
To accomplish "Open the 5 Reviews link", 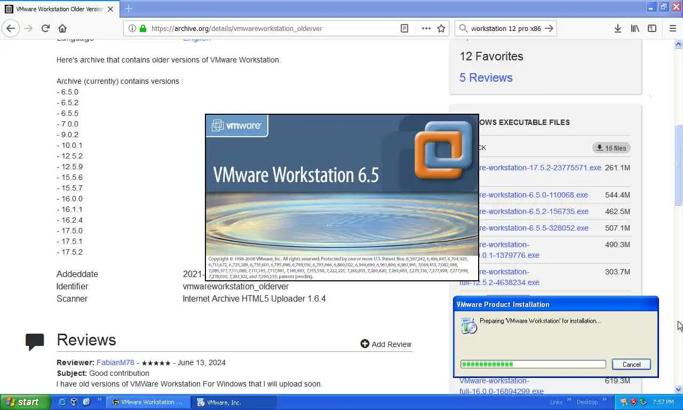I will point(486,77).
